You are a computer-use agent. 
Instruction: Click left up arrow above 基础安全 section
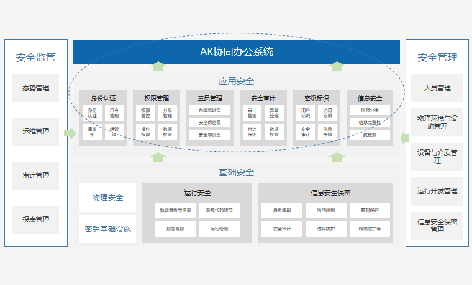click(159, 157)
